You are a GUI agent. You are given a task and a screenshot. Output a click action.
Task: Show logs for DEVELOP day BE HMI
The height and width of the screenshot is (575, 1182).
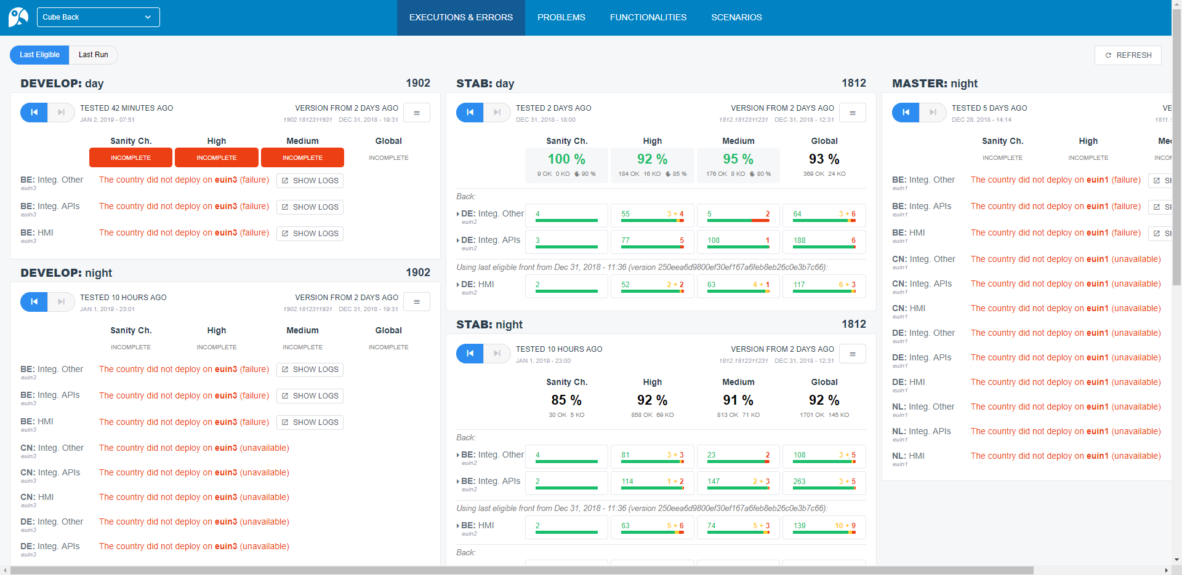[x=310, y=234]
